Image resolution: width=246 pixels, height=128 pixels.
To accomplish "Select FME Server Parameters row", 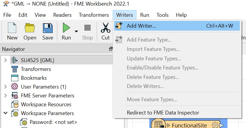I will pyautogui.click(x=48, y=96).
